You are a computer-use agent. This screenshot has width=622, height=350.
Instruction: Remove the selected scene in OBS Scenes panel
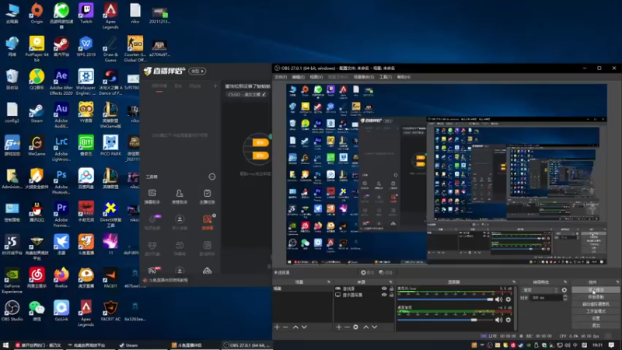[285, 327]
